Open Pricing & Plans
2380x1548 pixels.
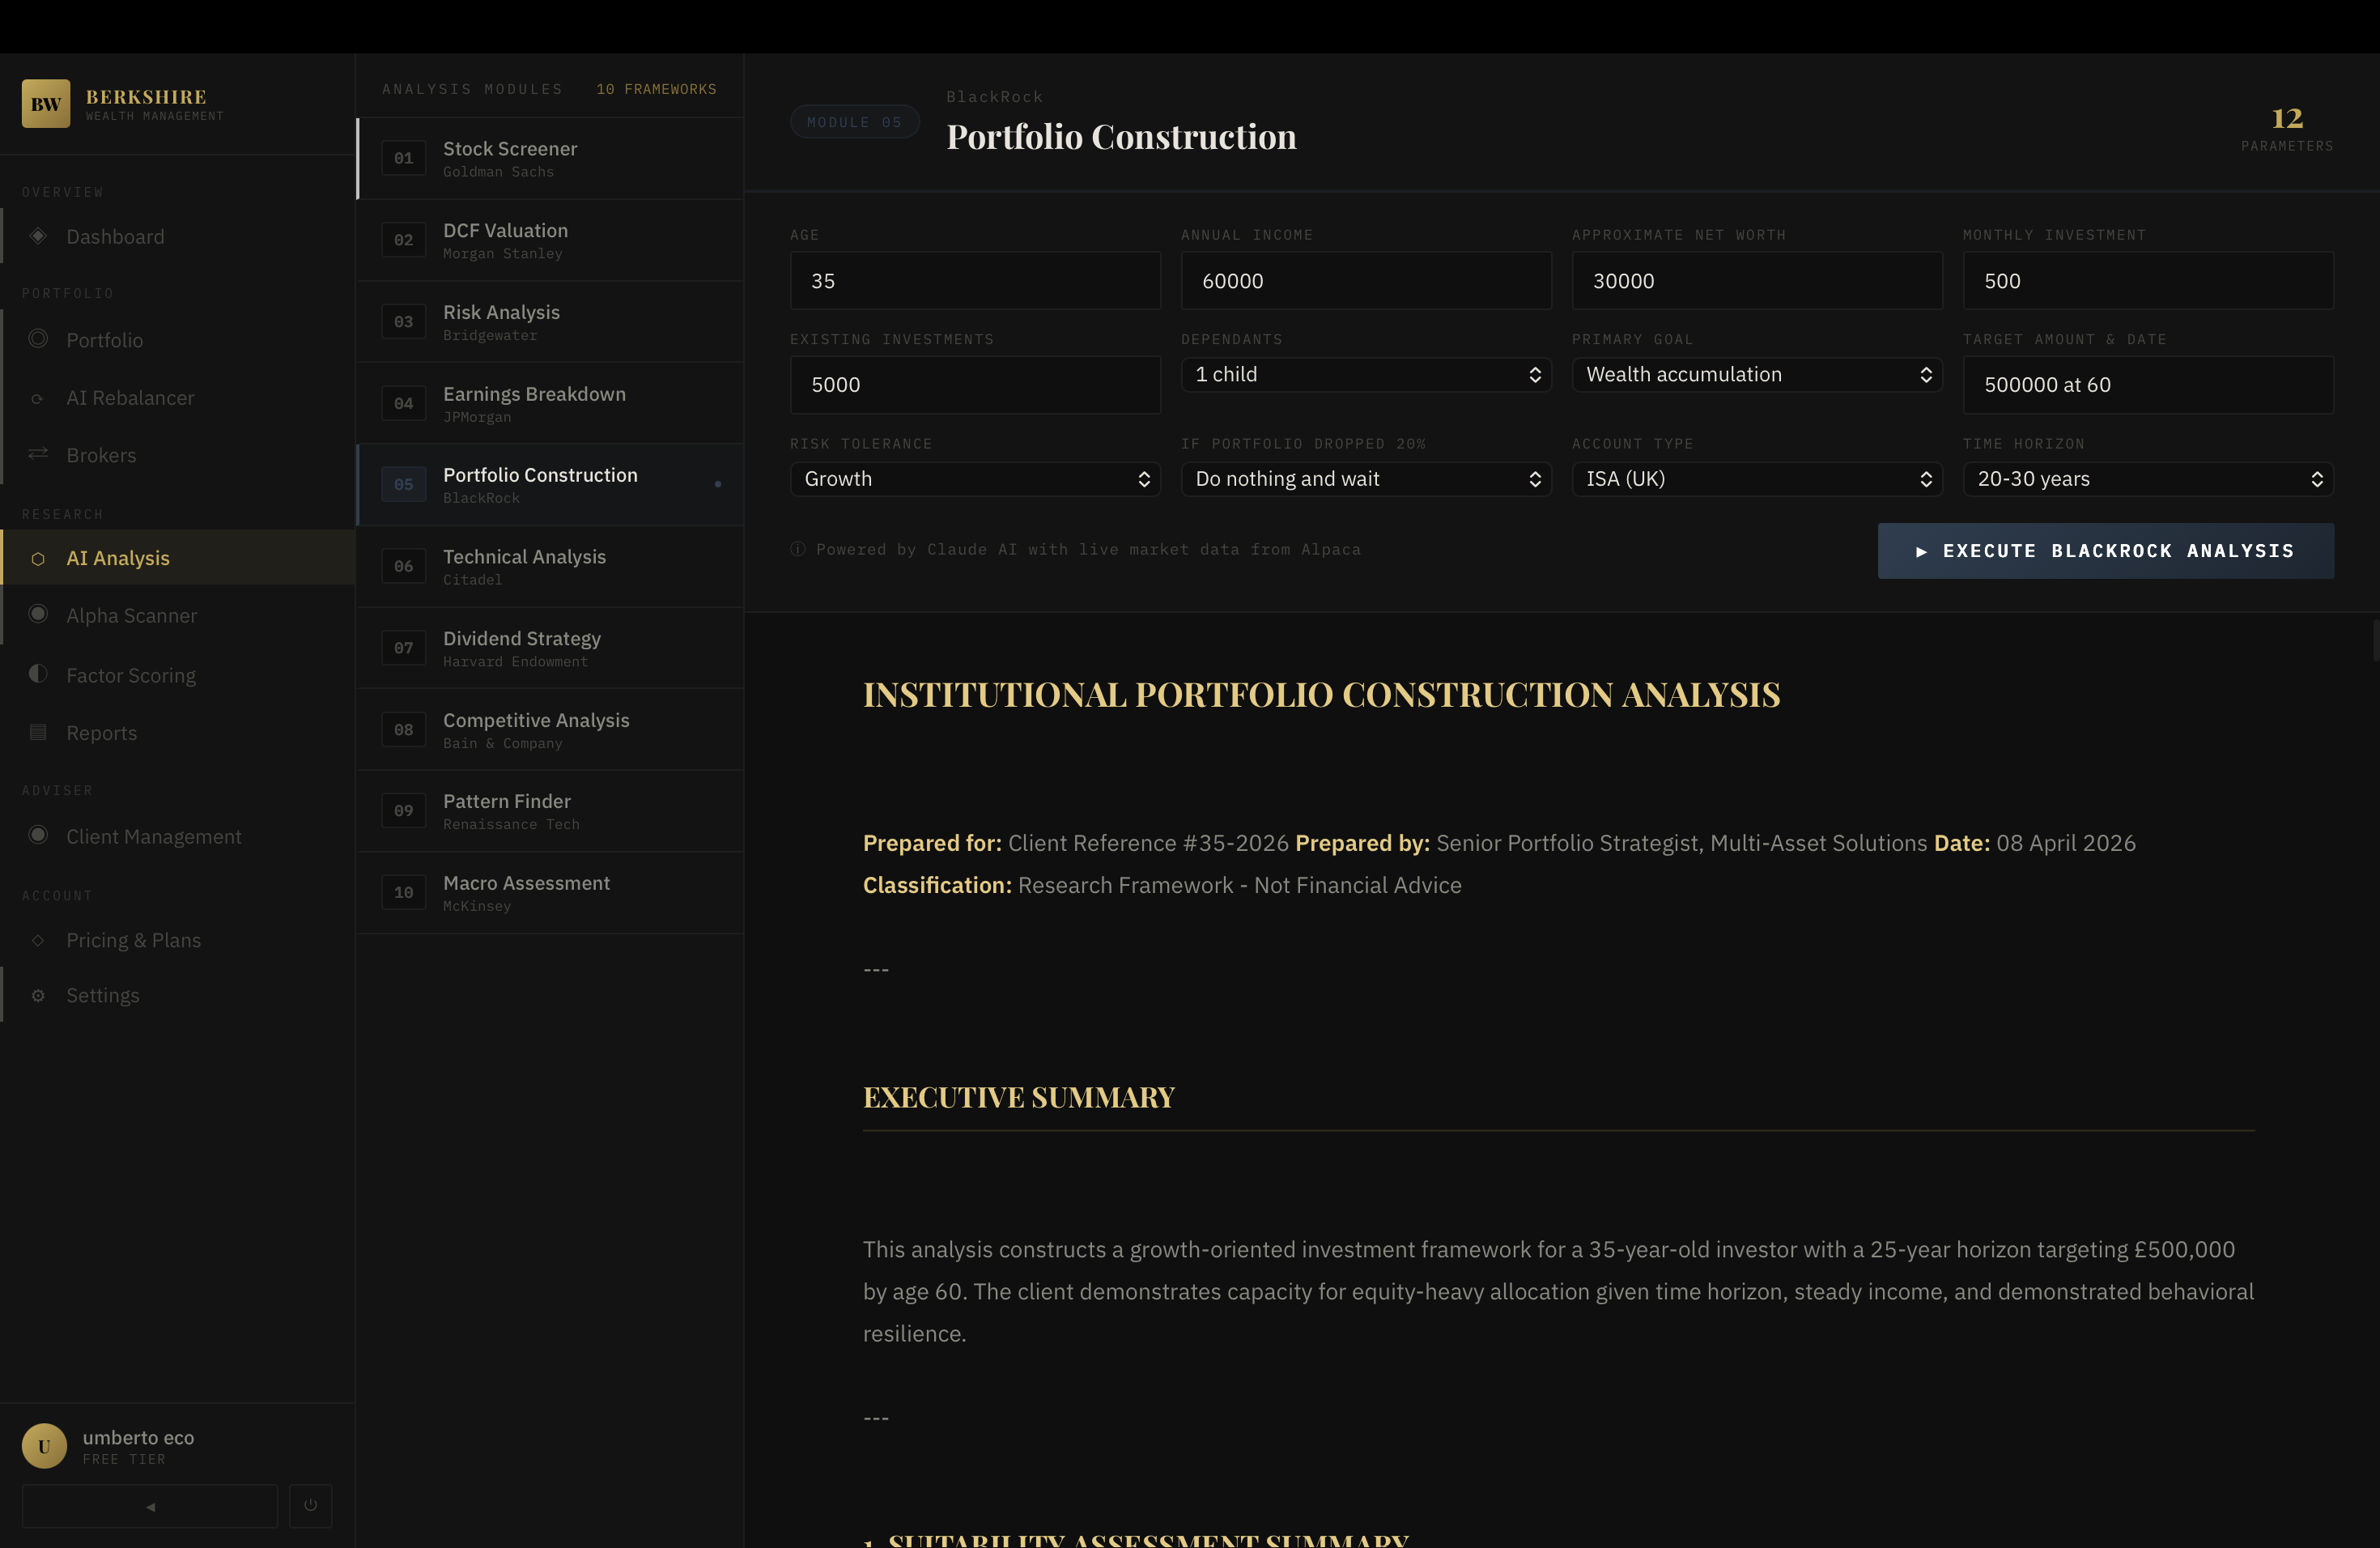coord(133,940)
